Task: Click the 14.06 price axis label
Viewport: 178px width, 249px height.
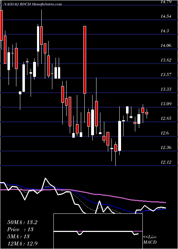Action: [166, 46]
